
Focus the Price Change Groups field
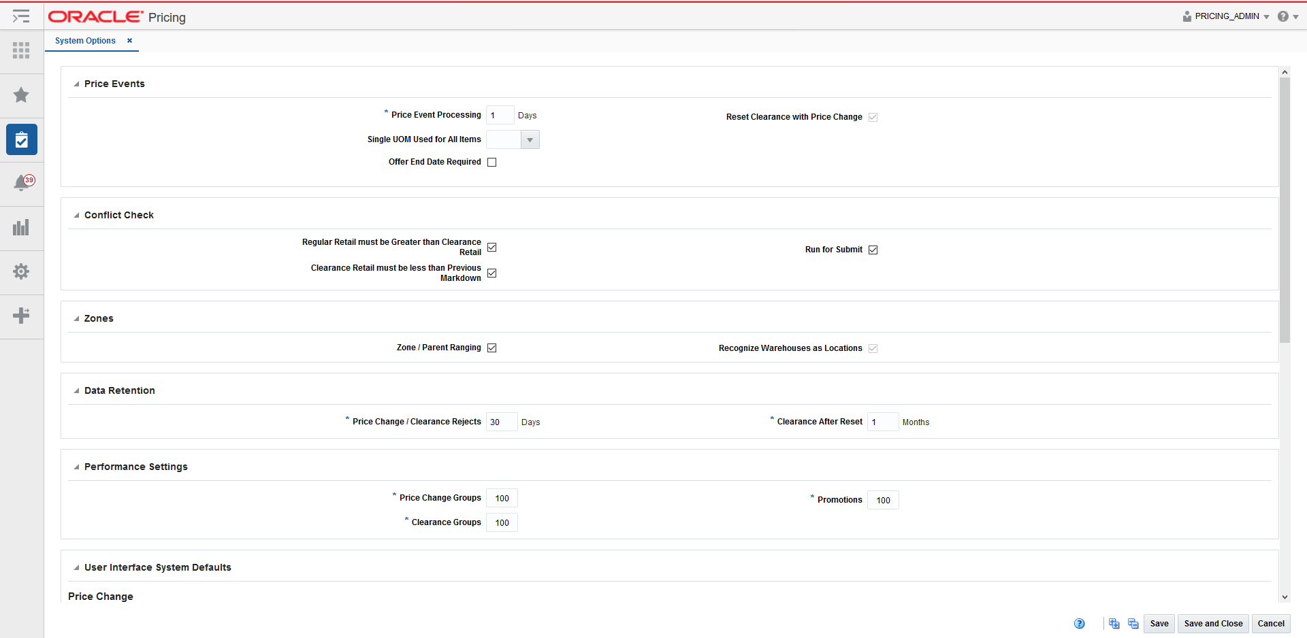[x=502, y=498]
